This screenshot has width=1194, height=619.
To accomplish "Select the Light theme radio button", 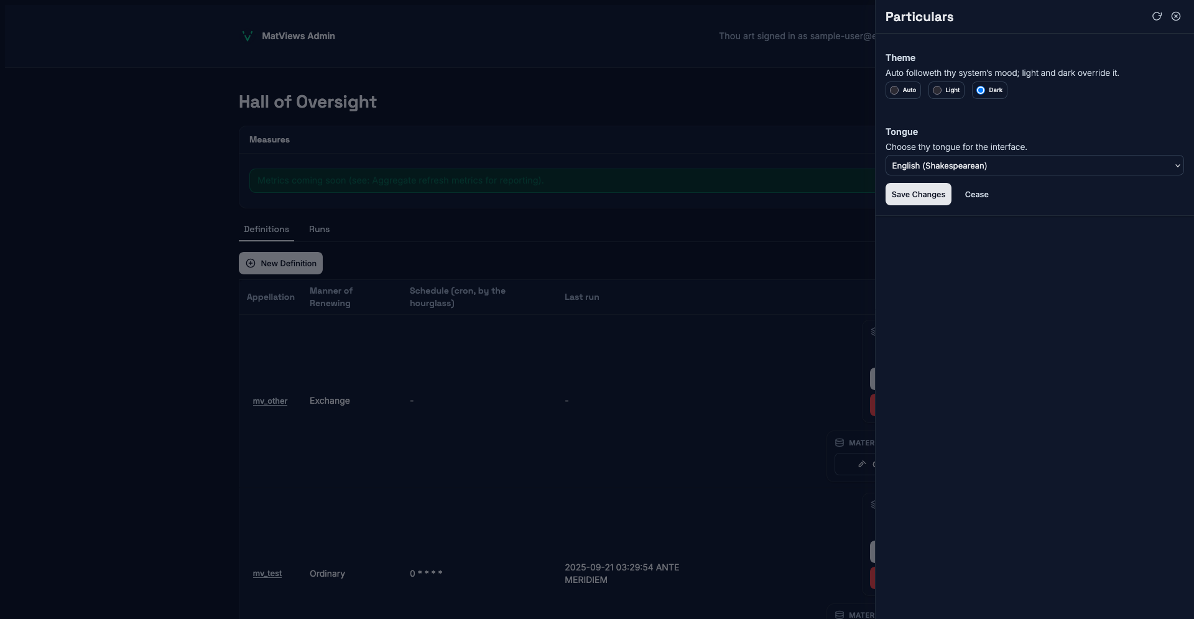I will coord(937,90).
